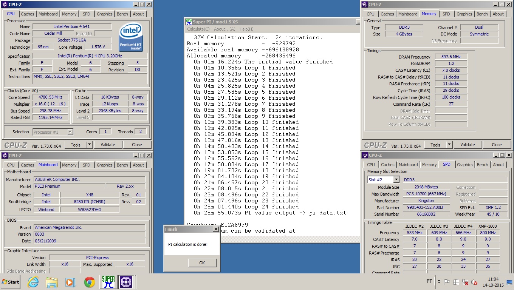514x290 pixels.
Task: Open CPU tab in Mainboard window
Action: point(11,165)
